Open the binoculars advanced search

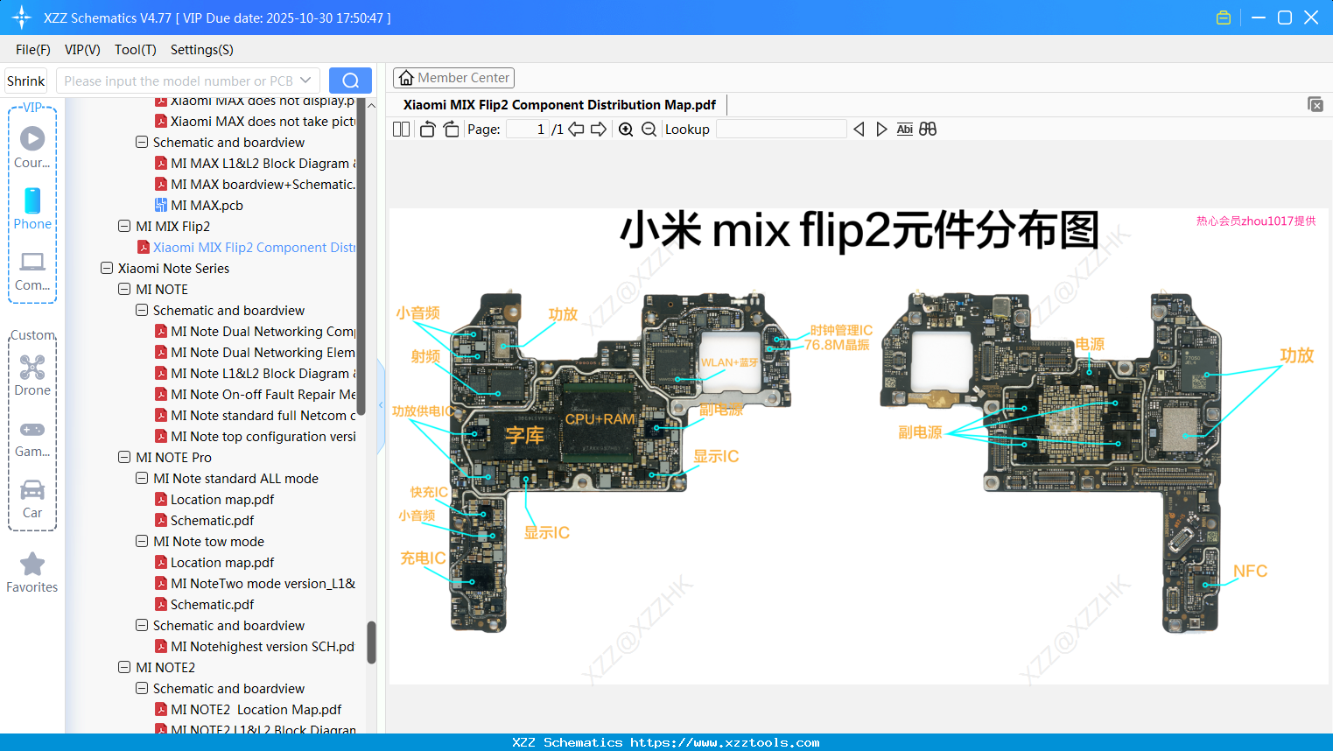[928, 129]
